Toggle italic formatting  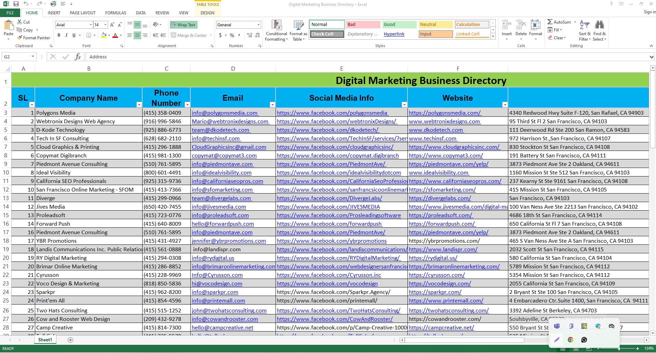[x=66, y=35]
